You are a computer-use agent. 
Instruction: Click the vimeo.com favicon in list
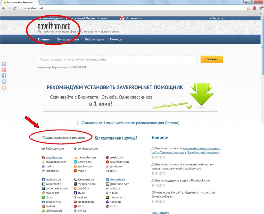(x=75, y=162)
